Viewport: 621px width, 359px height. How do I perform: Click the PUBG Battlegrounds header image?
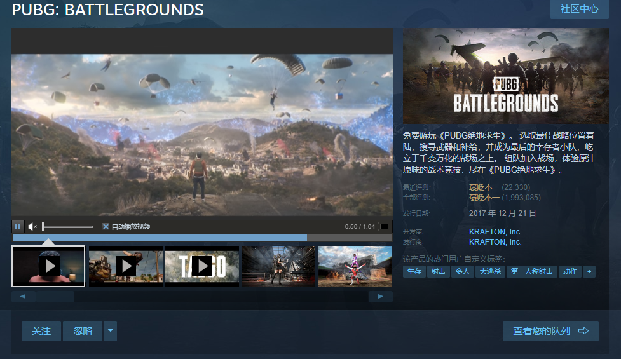tap(506, 76)
